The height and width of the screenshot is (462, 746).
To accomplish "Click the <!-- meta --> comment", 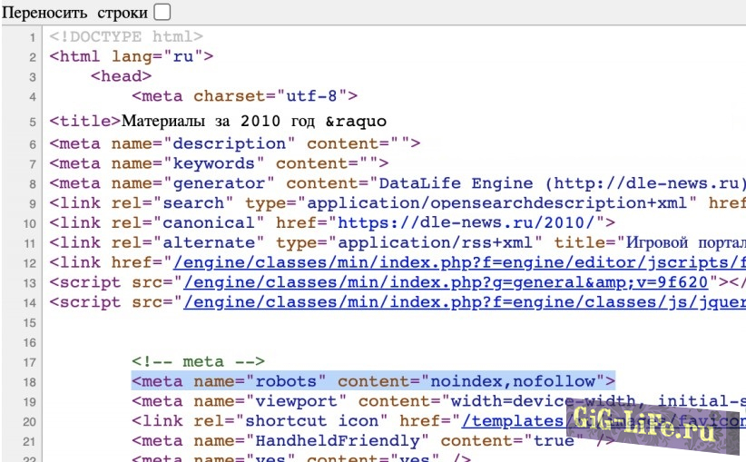I will [198, 361].
